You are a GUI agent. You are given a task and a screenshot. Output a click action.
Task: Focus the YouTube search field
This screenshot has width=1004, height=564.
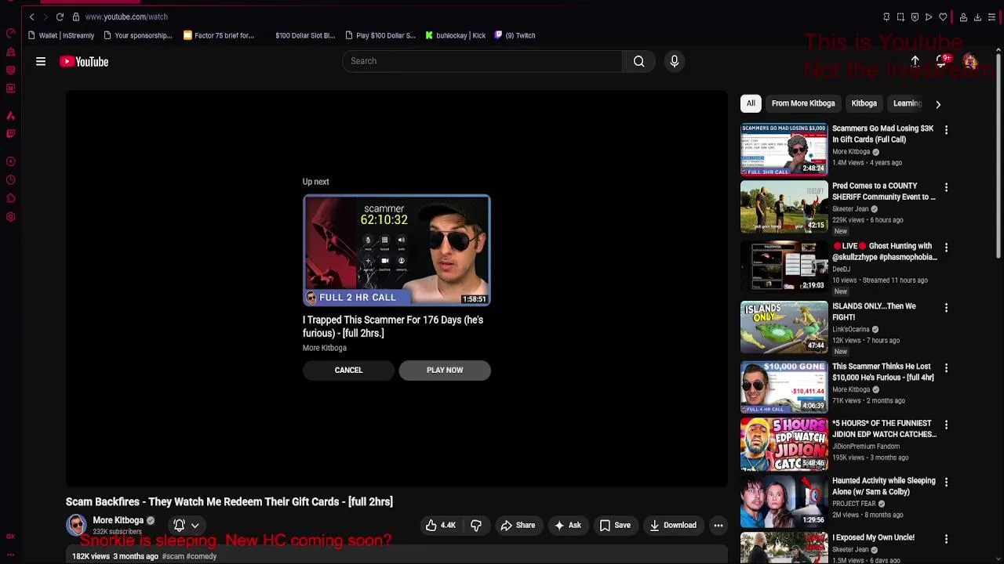click(x=482, y=61)
